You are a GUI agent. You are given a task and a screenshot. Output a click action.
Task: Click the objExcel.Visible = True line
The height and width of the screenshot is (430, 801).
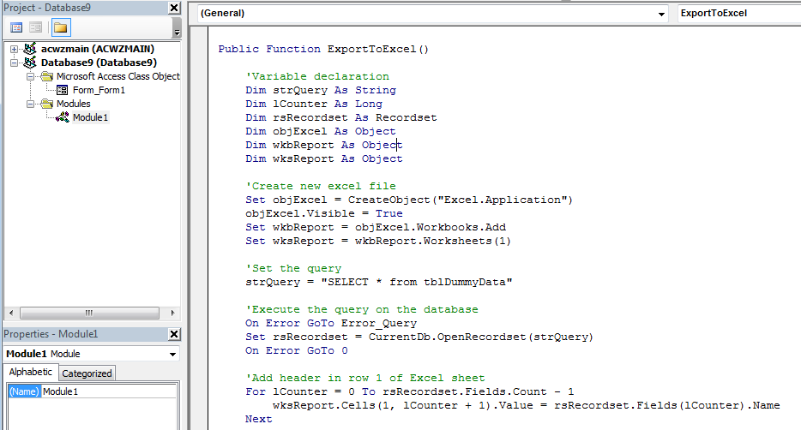click(324, 214)
